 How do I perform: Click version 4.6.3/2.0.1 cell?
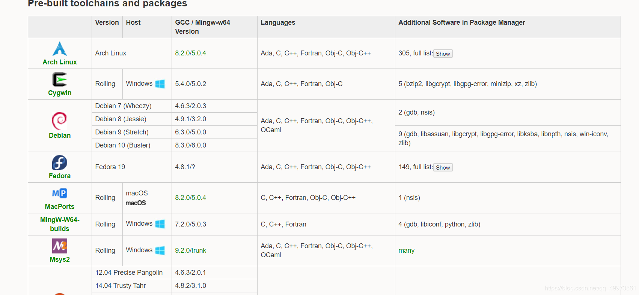214,273
